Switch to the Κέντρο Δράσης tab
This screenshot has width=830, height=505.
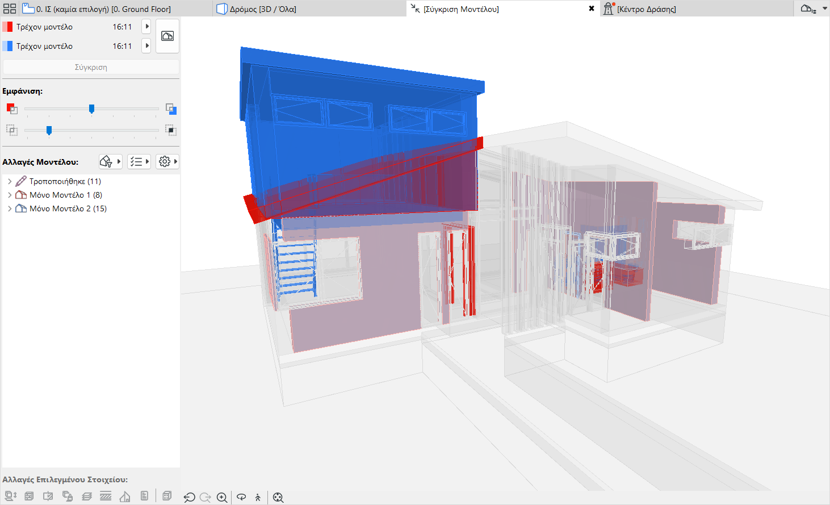coord(646,9)
